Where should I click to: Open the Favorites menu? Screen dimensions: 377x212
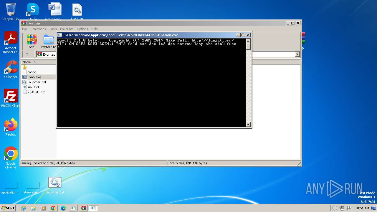(67, 29)
